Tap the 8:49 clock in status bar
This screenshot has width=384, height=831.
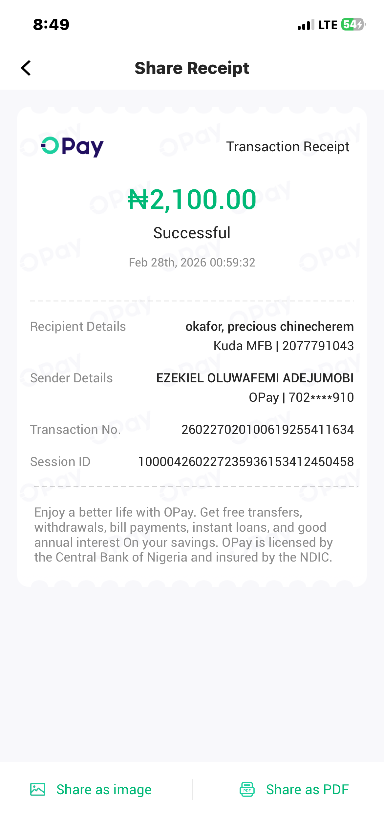click(51, 25)
